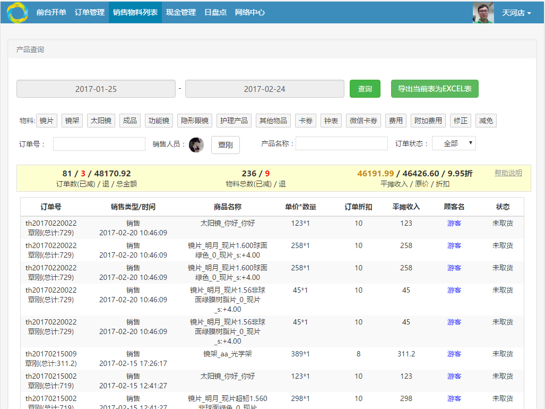Screen dimensions: 545x409
Task: Toggle the 太阳镜 material filter
Action: [x=101, y=121]
